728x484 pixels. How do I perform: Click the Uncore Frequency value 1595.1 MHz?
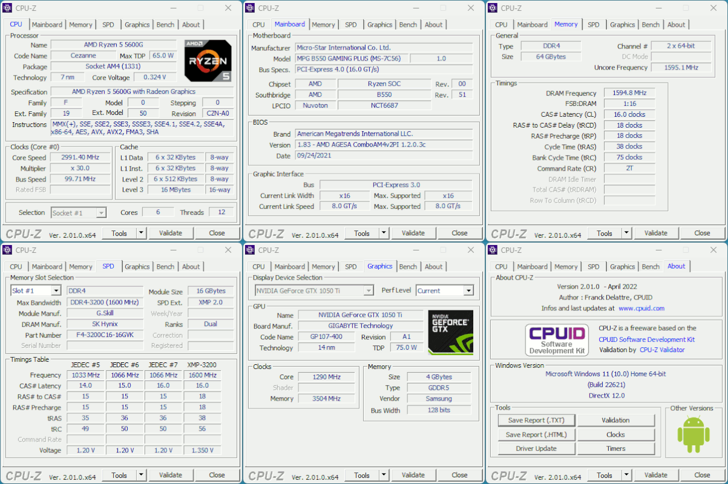(x=681, y=68)
